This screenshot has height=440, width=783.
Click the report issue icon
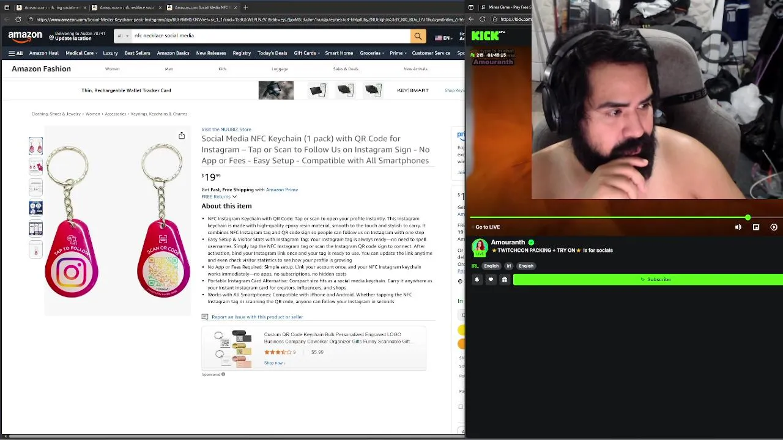[205, 317]
